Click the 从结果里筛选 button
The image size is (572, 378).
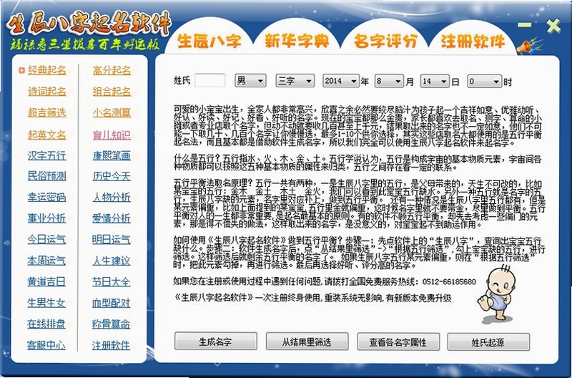[307, 341]
